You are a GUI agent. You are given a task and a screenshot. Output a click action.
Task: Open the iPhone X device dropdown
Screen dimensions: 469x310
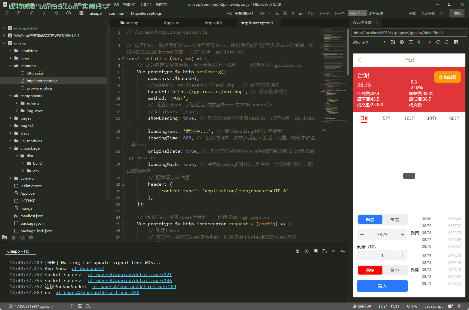(x=369, y=42)
